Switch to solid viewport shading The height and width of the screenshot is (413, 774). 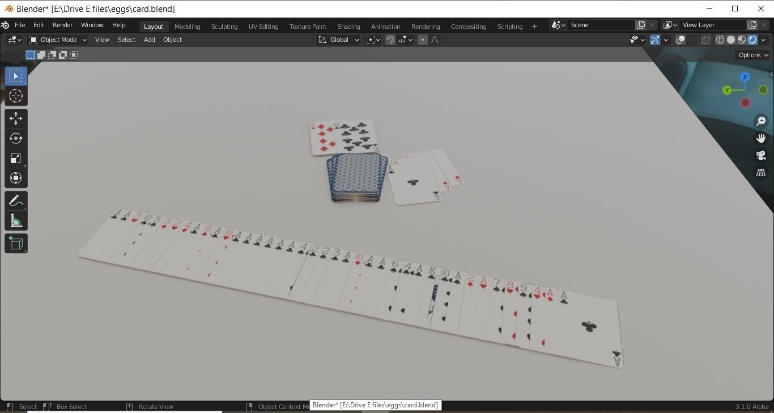click(x=731, y=40)
